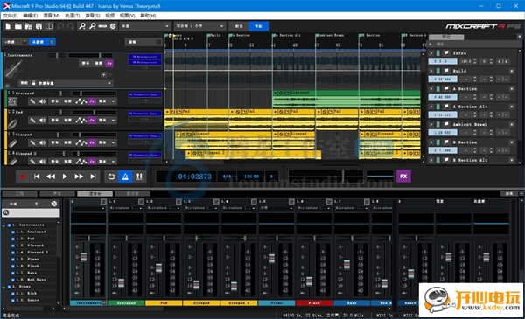Click the Pad channel volume fader
This screenshot has height=319, width=525.
coord(158,268)
